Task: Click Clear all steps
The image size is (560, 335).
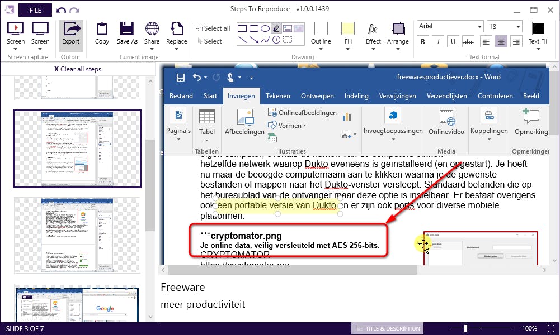Action: point(78,69)
